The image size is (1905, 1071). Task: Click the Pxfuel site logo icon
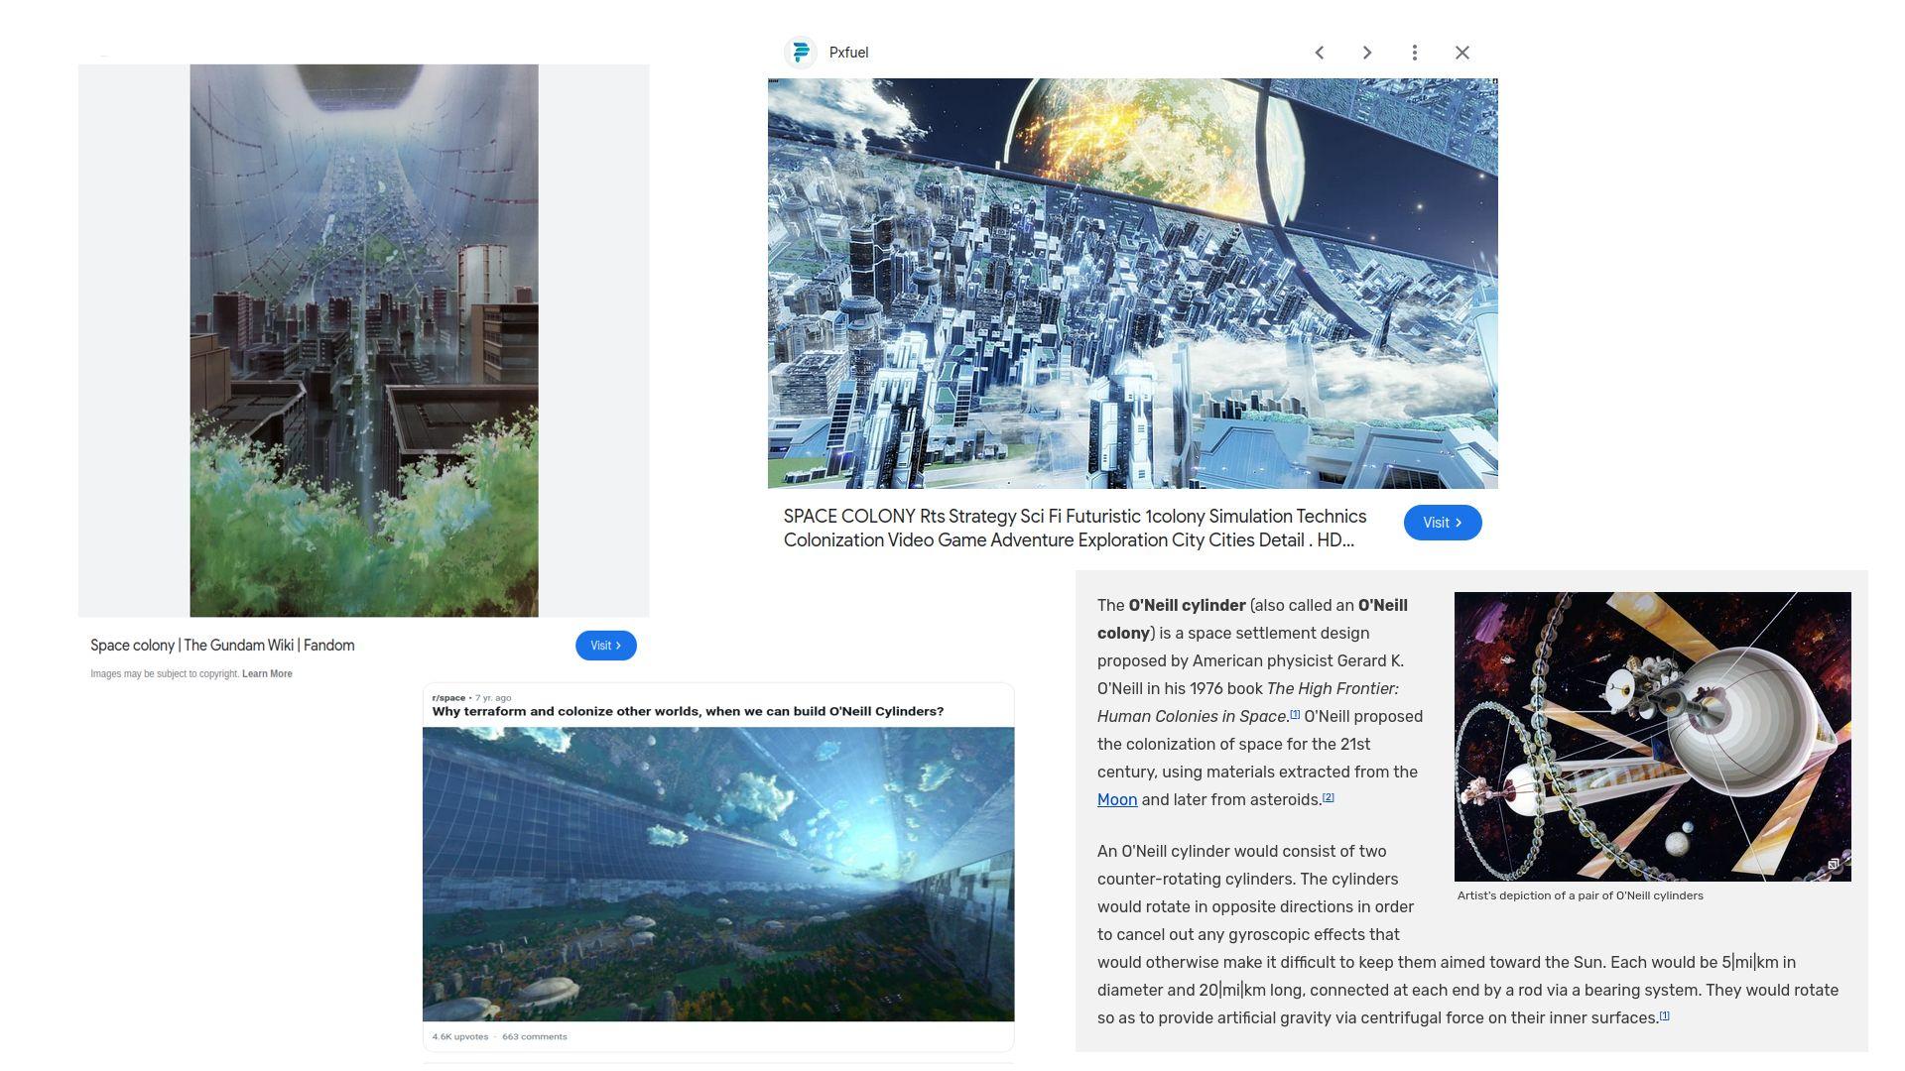click(800, 53)
